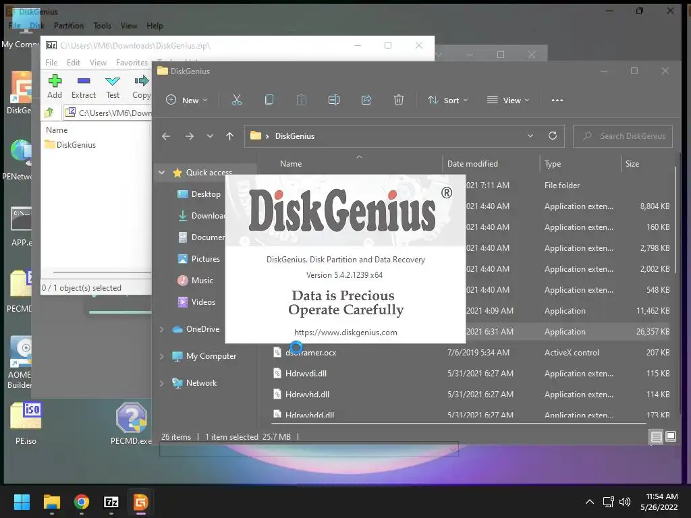Click the network icon in system tray
This screenshot has width=691, height=518.
[608, 502]
